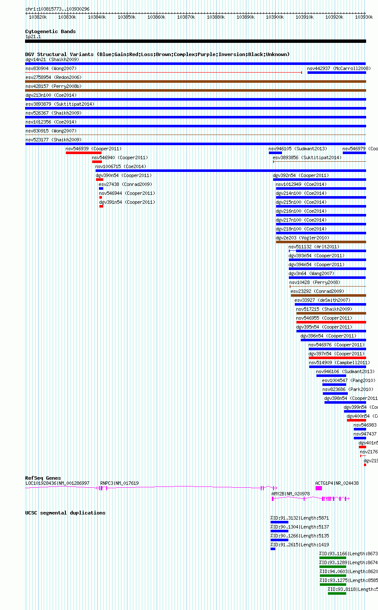Select the dgv14n21 (Shaikh2009) variant label

pyautogui.click(x=52, y=59)
